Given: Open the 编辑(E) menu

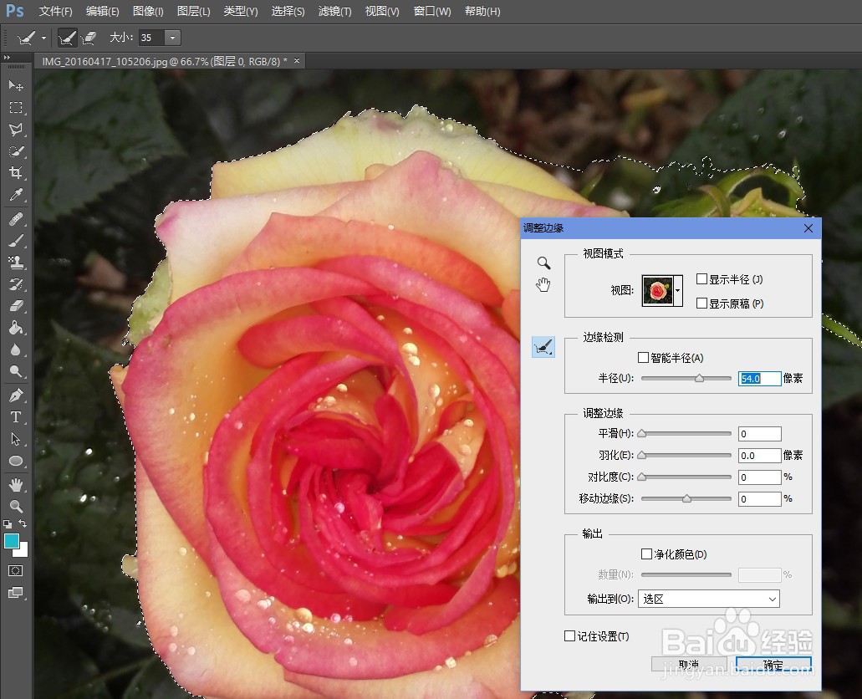Looking at the screenshot, I should click(102, 11).
